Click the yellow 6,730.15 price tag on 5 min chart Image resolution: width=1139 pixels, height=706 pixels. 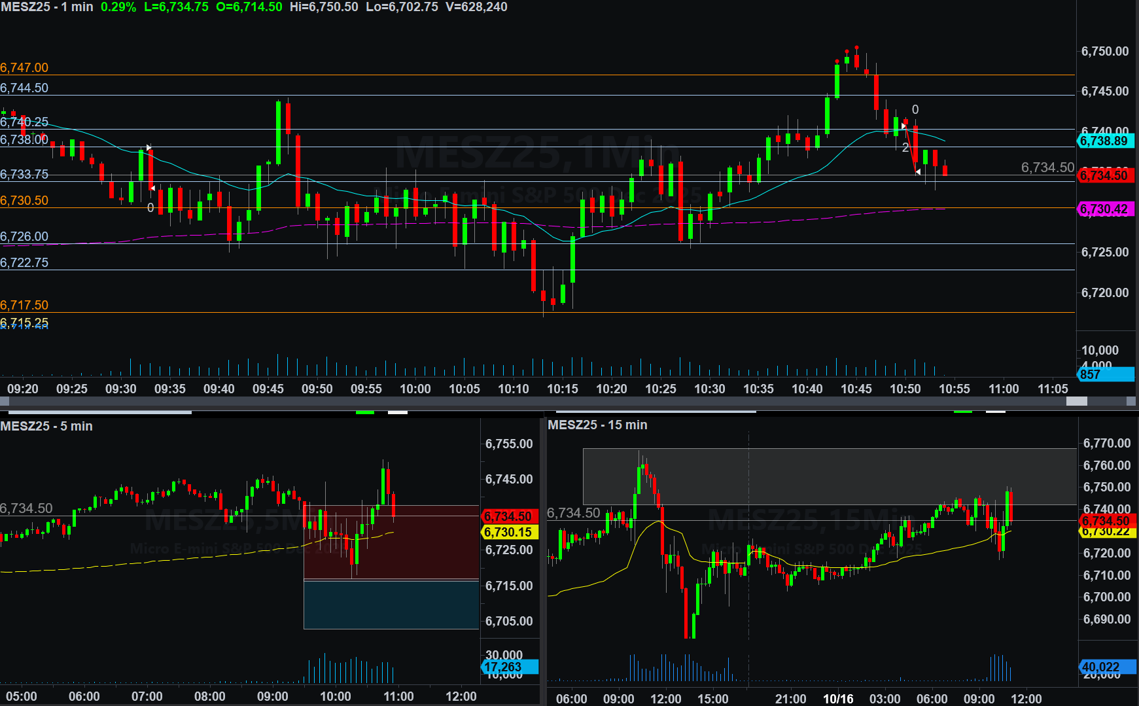coord(508,532)
